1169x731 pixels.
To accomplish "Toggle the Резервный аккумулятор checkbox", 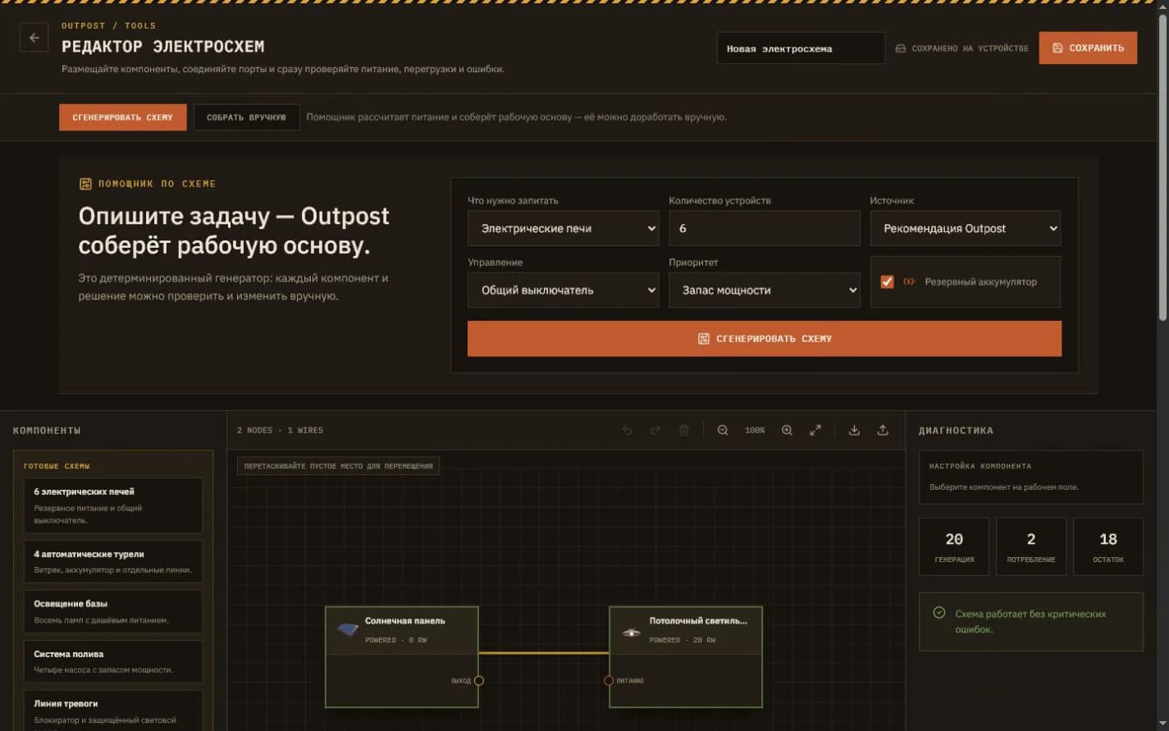I will [887, 281].
